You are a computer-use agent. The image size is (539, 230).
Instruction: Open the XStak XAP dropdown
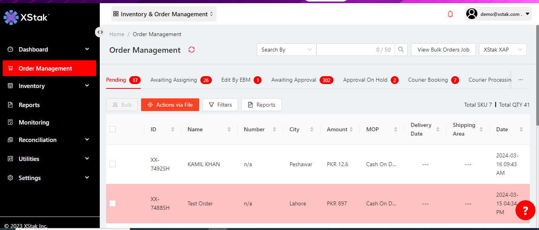[x=502, y=50]
